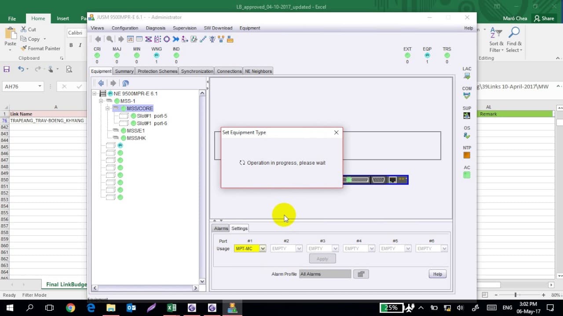Click the Final LinkBudget sheet tab
563x316 pixels.
66,284
